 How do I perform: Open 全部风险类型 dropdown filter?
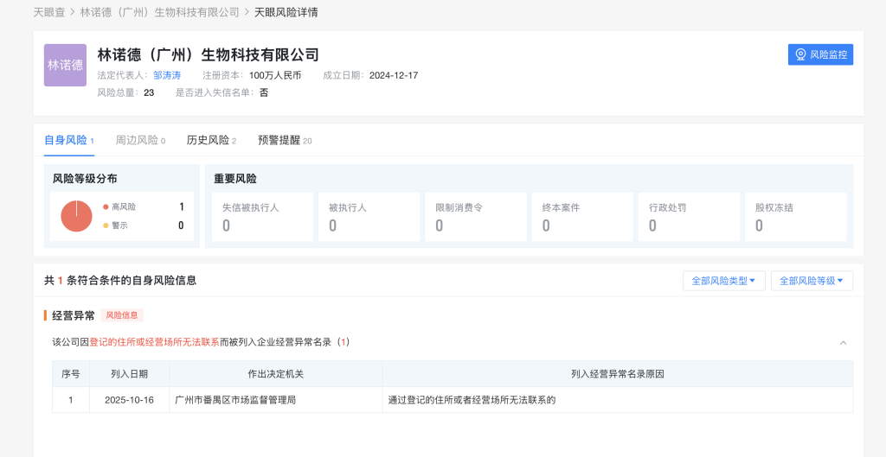[723, 281]
